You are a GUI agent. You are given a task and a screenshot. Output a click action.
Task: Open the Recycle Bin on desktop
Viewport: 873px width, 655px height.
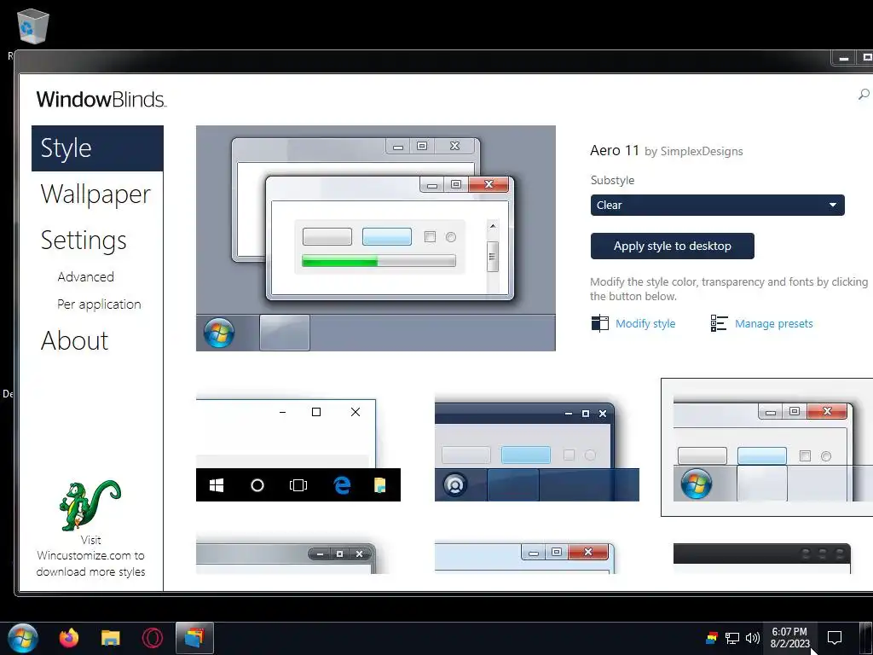point(33,26)
